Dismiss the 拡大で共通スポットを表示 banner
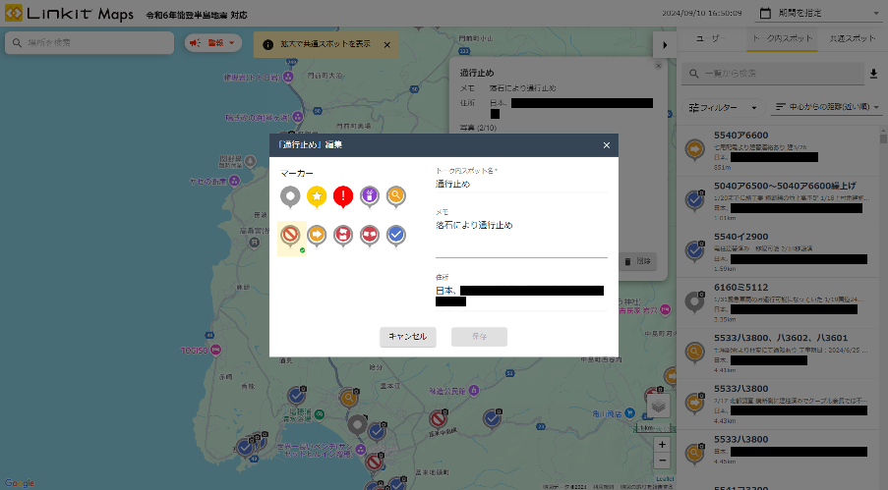Viewport: 888px width, 490px height. (387, 45)
